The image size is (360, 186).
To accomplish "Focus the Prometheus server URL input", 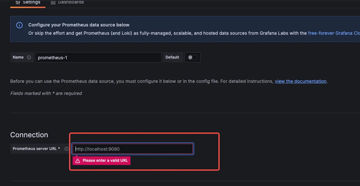I will pos(133,149).
